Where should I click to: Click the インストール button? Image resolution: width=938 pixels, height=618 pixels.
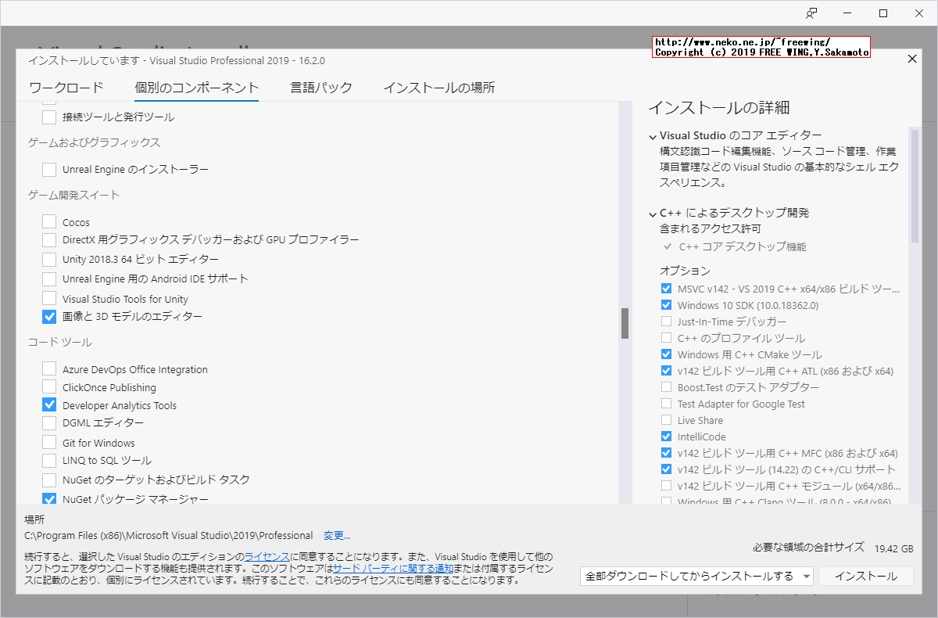(865, 576)
